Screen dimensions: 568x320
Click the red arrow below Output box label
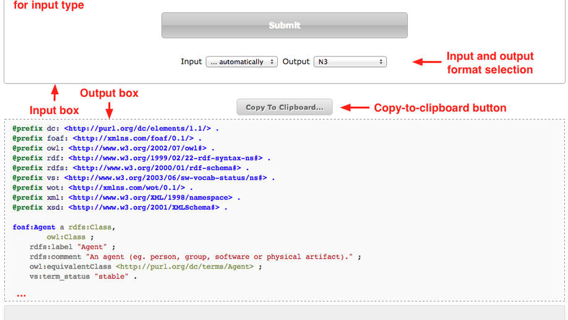coord(109,109)
